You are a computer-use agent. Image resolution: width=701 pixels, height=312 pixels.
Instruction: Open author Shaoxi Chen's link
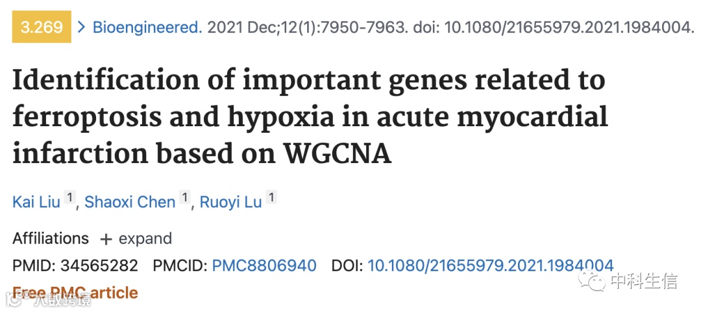click(x=130, y=202)
